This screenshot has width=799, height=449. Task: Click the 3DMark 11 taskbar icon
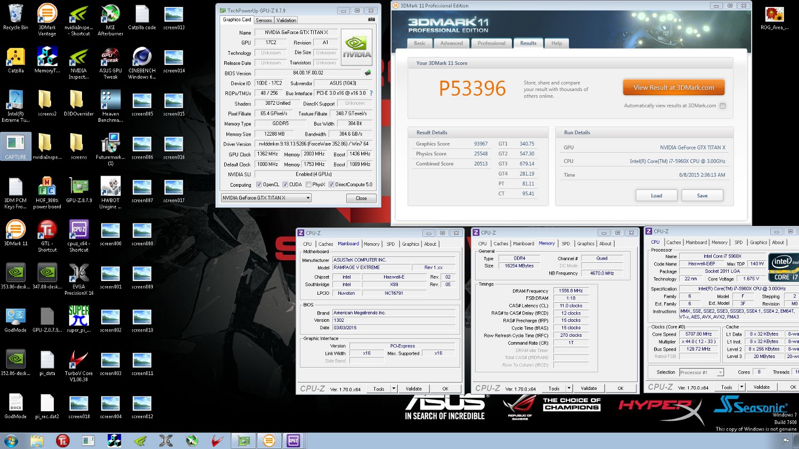(x=269, y=440)
